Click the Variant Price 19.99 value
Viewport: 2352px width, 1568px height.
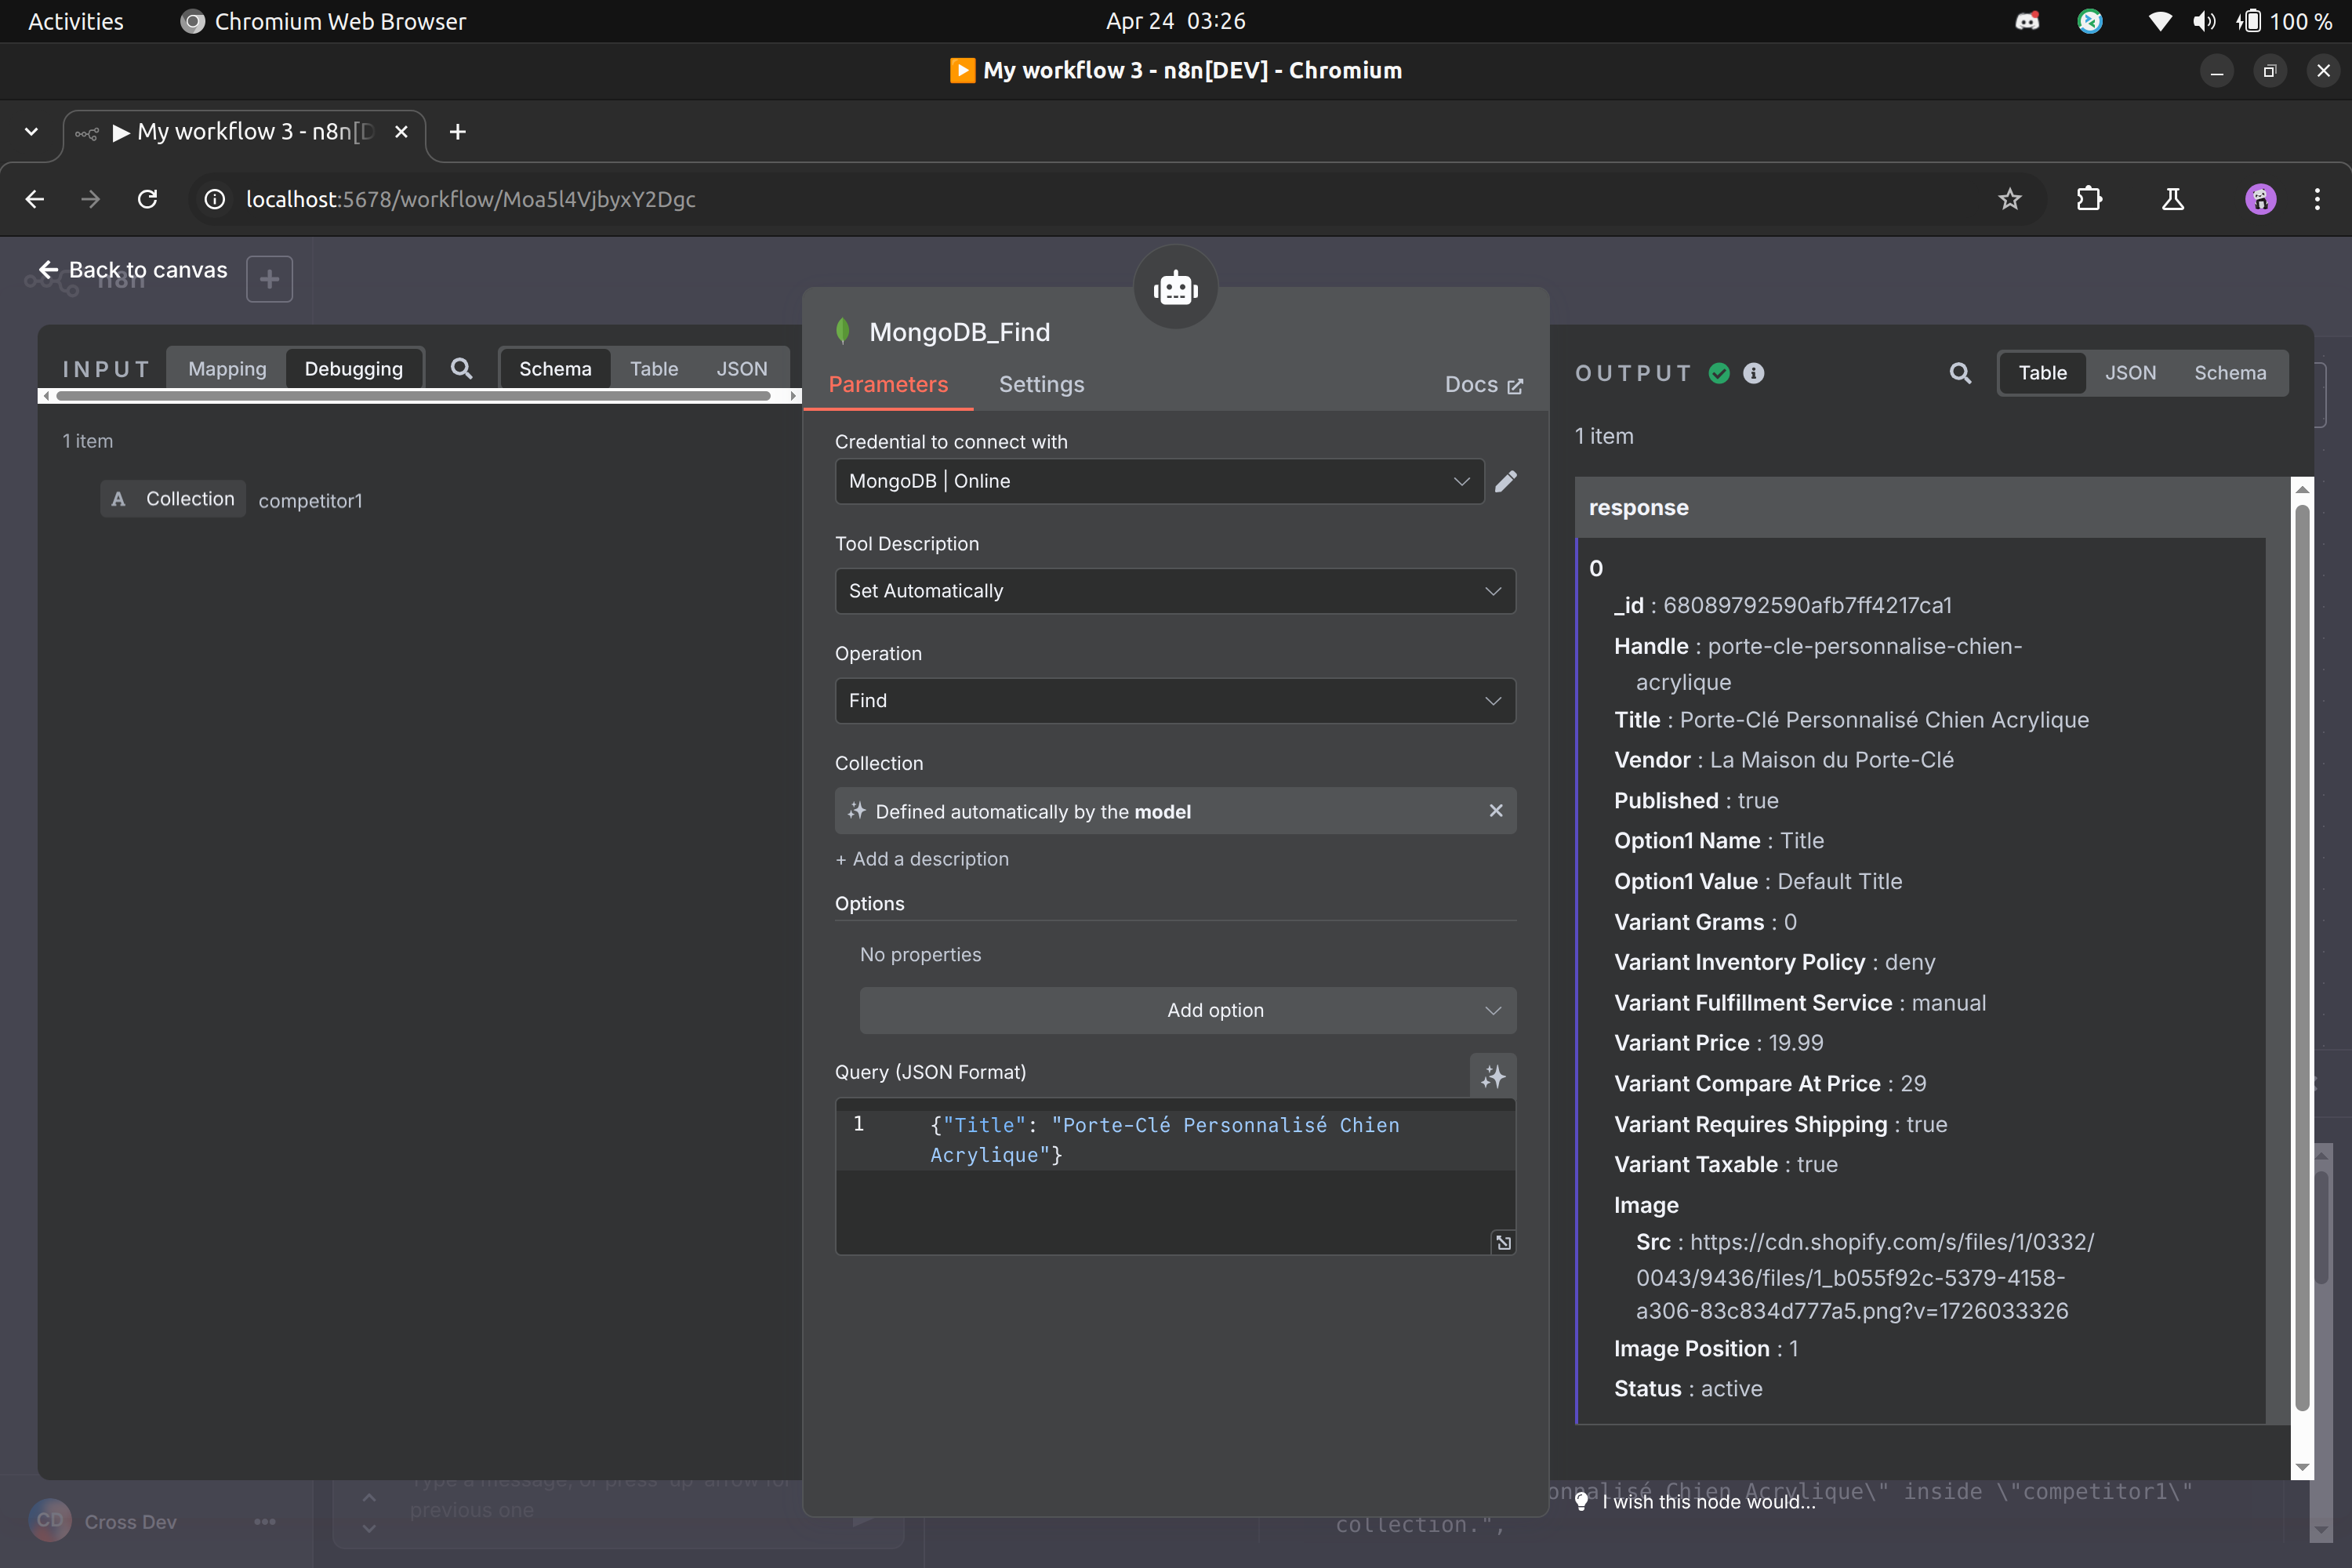1796,1042
